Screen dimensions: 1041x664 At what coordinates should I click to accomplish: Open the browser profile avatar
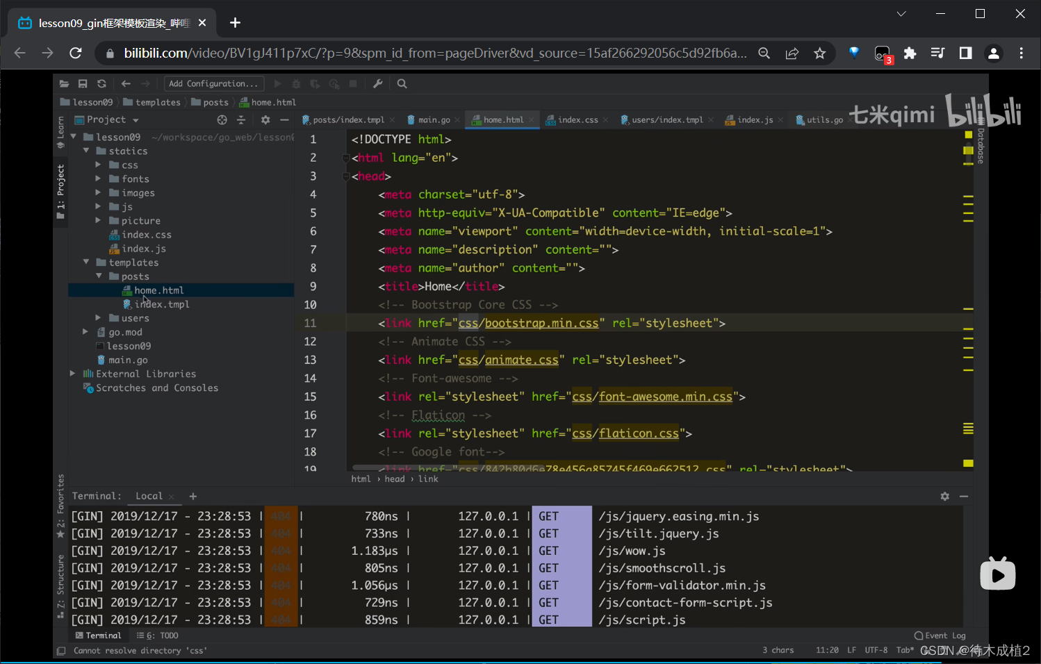(x=994, y=53)
